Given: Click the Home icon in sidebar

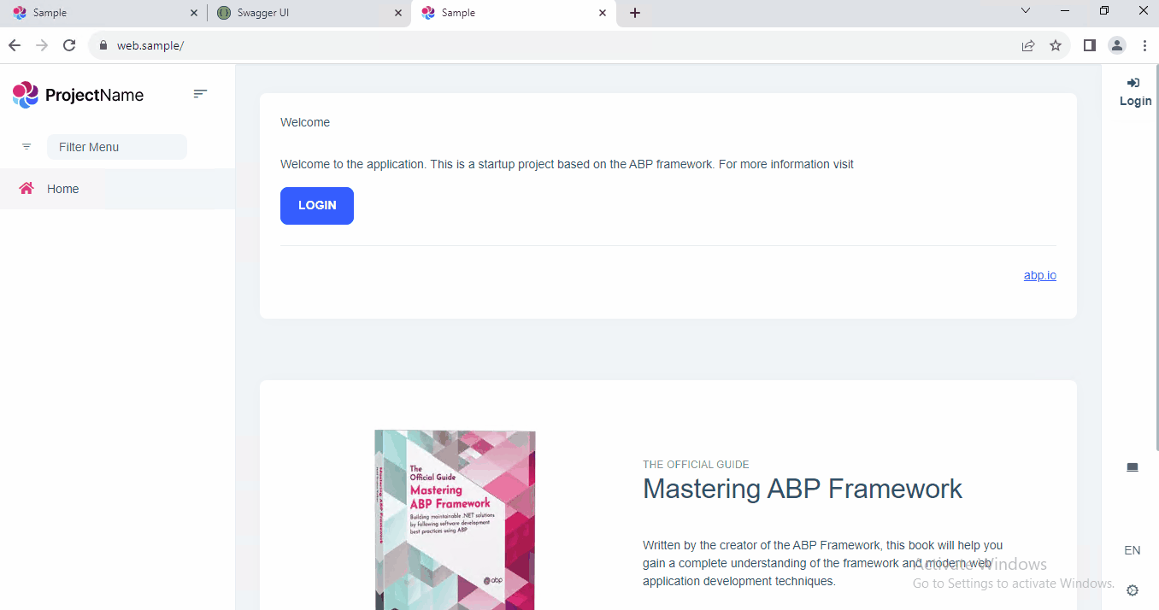Looking at the screenshot, I should [26, 189].
